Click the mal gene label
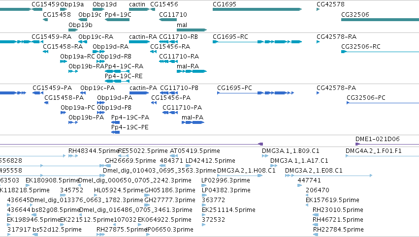The height and width of the screenshot is (237, 419). click(182, 25)
